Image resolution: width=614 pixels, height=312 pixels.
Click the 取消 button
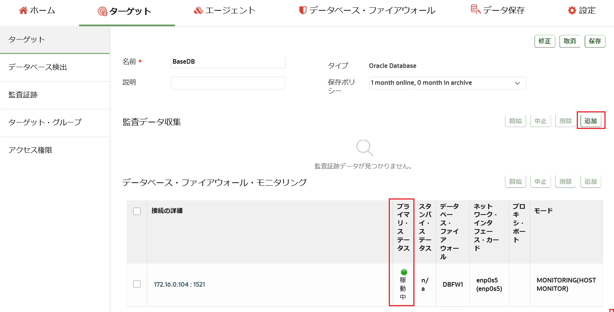point(569,41)
